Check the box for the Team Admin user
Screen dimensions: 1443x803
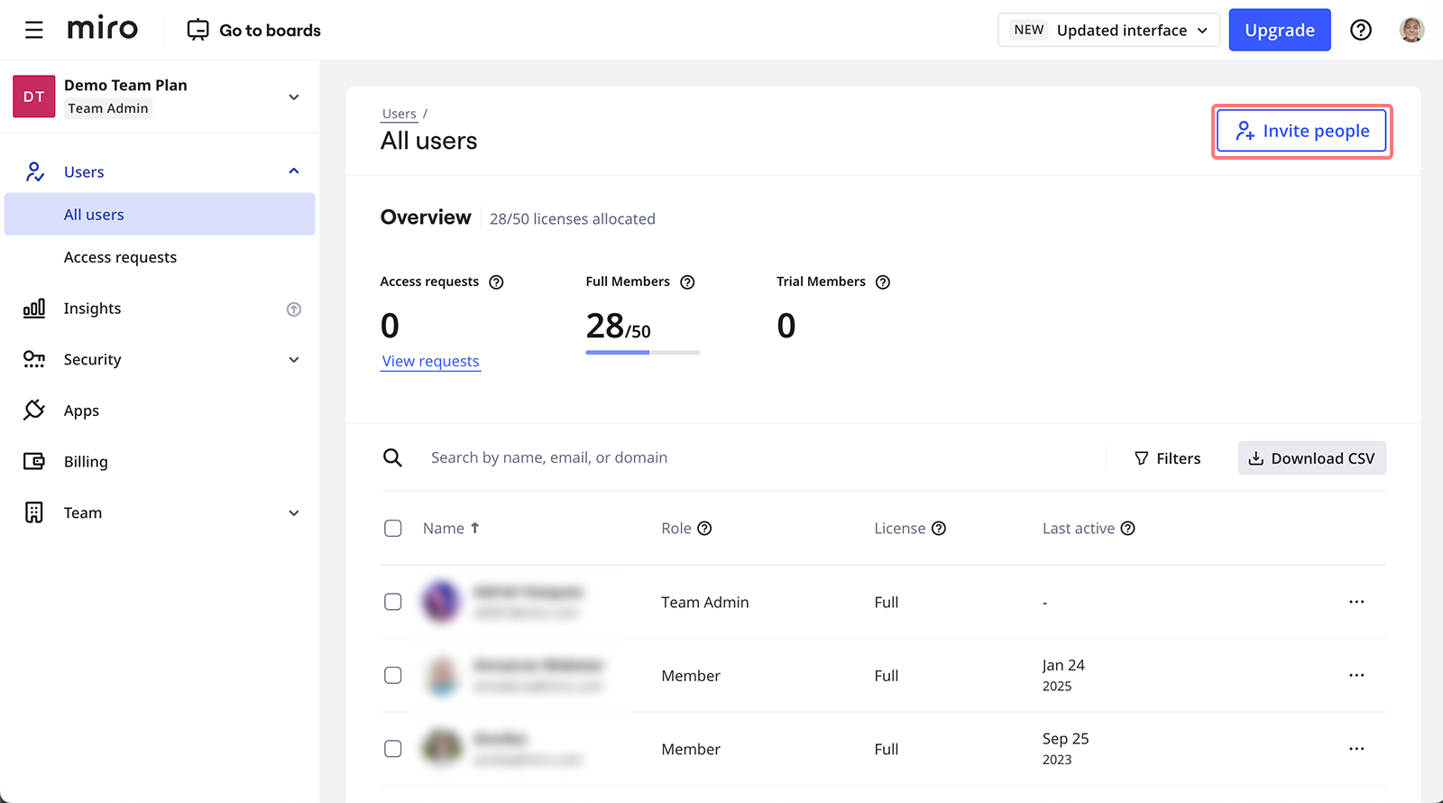(393, 602)
